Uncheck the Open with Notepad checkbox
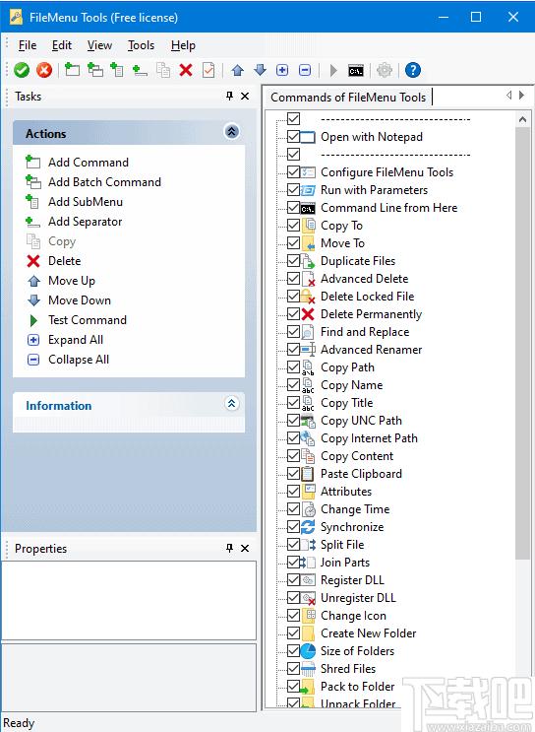This screenshot has height=732, width=535. [x=293, y=137]
